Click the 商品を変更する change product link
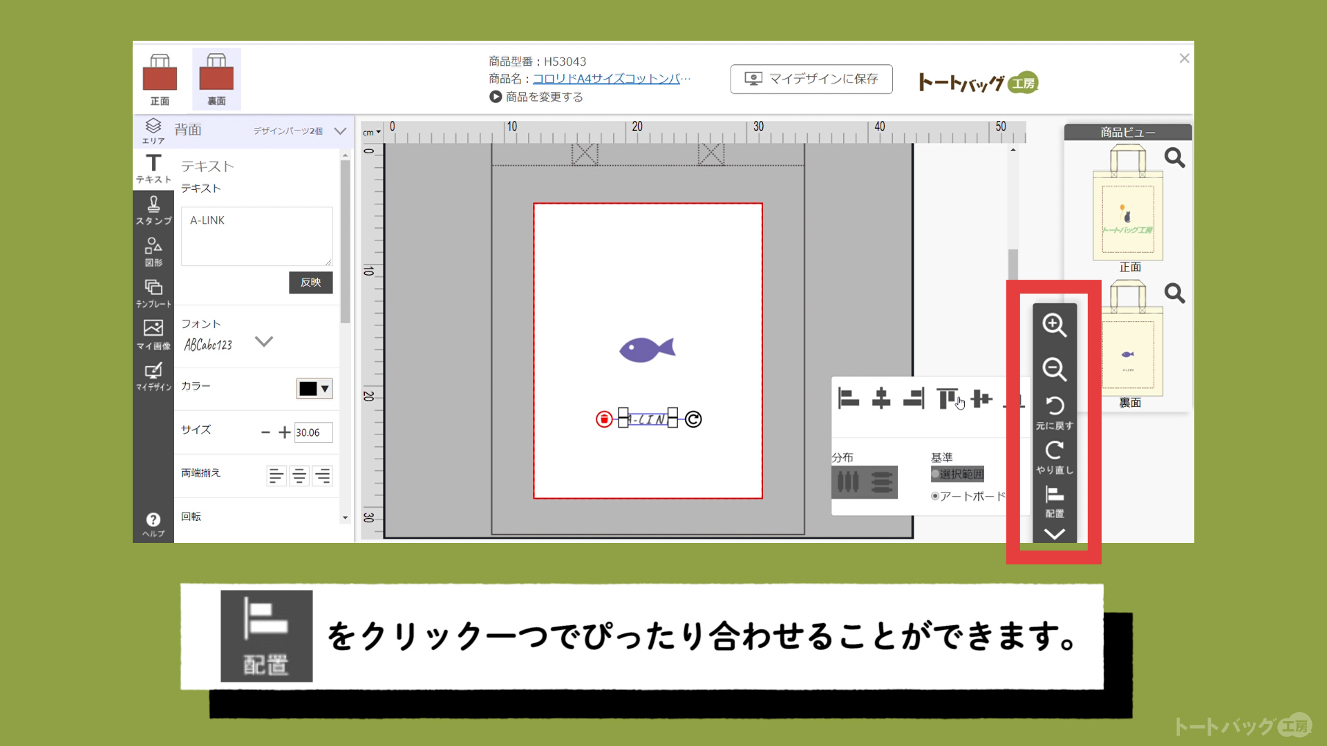The height and width of the screenshot is (746, 1327). click(x=536, y=97)
